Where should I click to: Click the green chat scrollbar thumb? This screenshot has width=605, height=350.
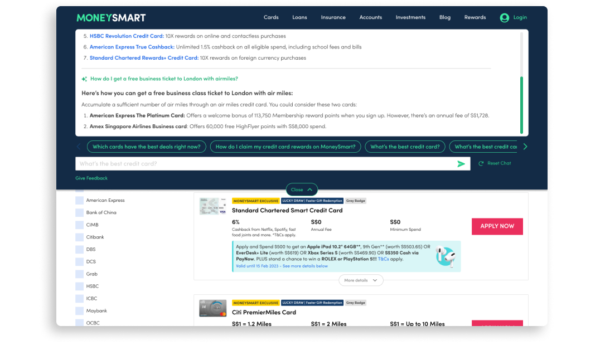tap(522, 105)
